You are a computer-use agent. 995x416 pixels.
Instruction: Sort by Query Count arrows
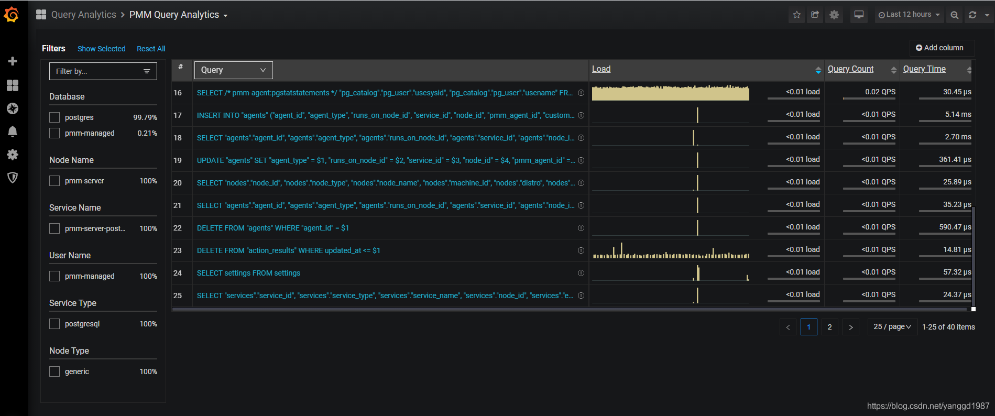[x=894, y=70]
